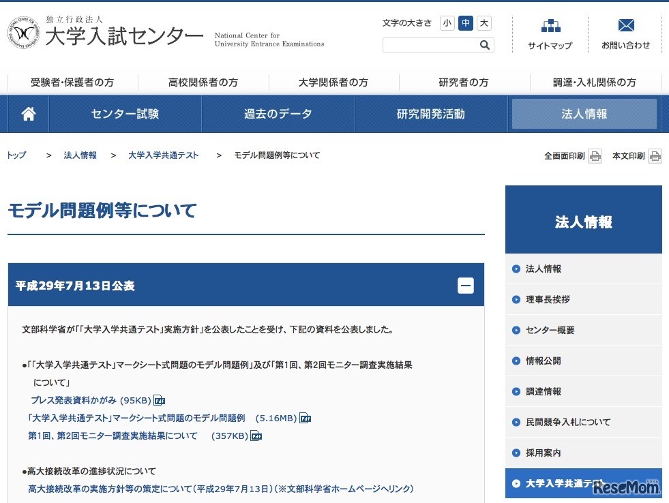
Task: Open the 過去のデータ menu tab
Action: [278, 114]
